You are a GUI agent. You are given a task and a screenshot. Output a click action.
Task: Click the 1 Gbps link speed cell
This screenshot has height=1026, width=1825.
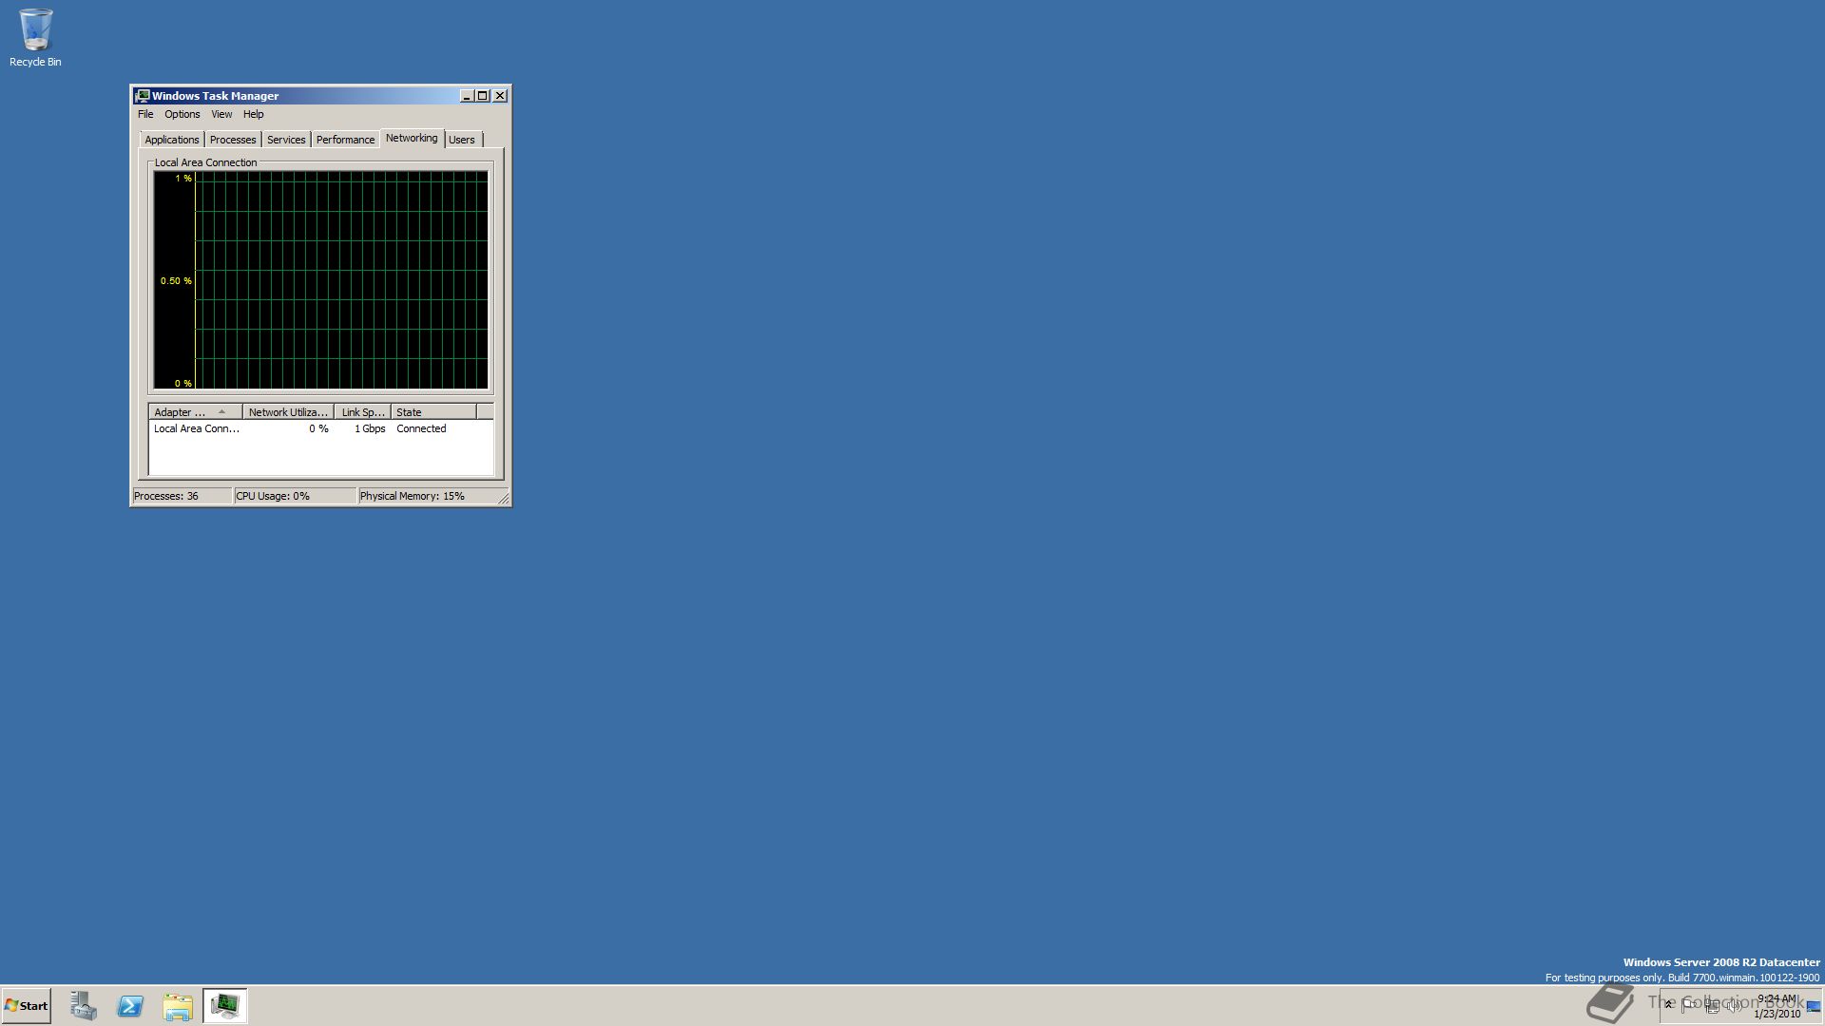click(x=370, y=429)
